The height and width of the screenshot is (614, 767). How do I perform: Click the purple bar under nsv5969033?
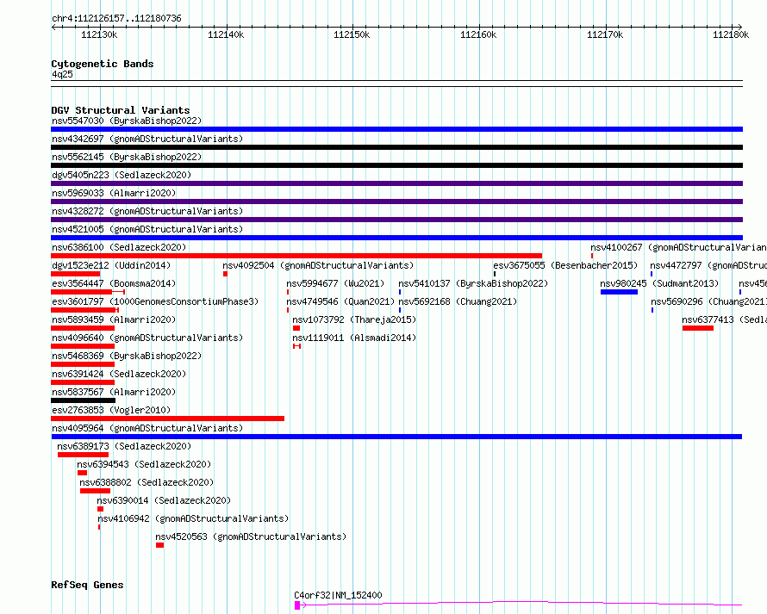coord(396,202)
